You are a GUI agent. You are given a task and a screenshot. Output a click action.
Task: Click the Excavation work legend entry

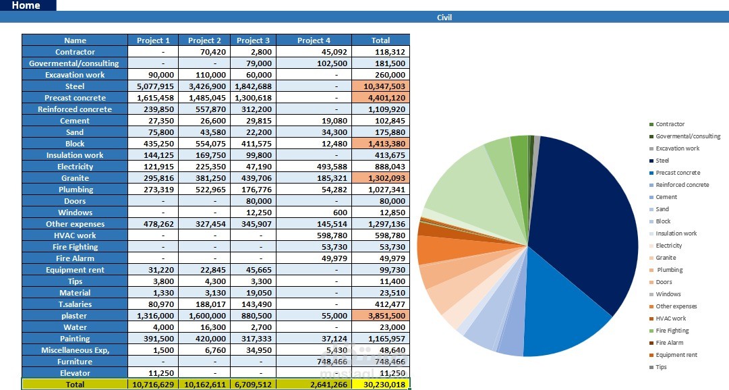pyautogui.click(x=674, y=148)
